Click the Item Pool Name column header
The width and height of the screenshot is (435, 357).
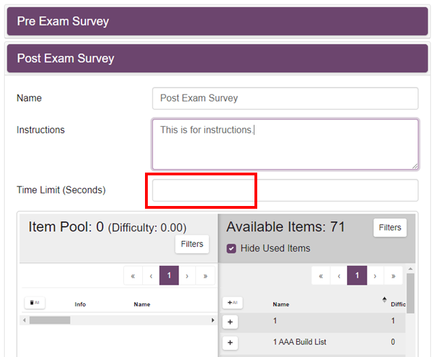click(x=142, y=304)
